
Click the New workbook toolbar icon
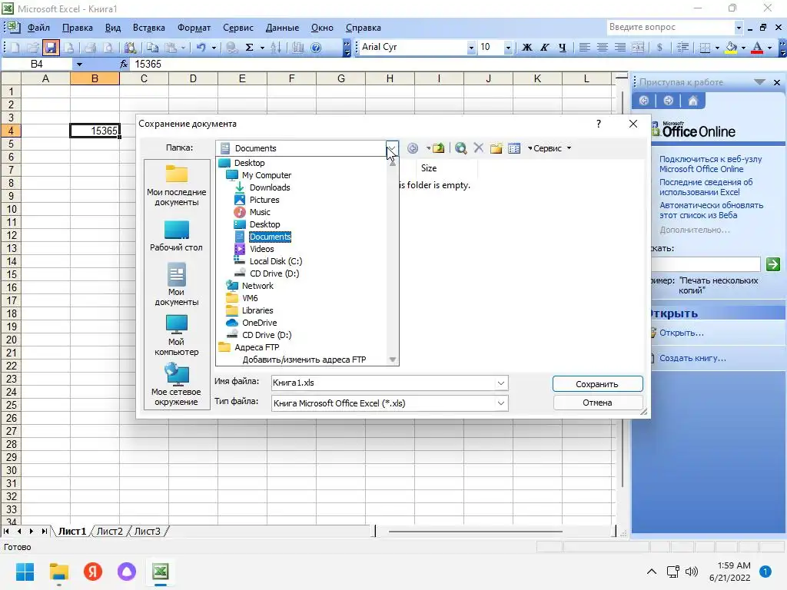click(15, 47)
